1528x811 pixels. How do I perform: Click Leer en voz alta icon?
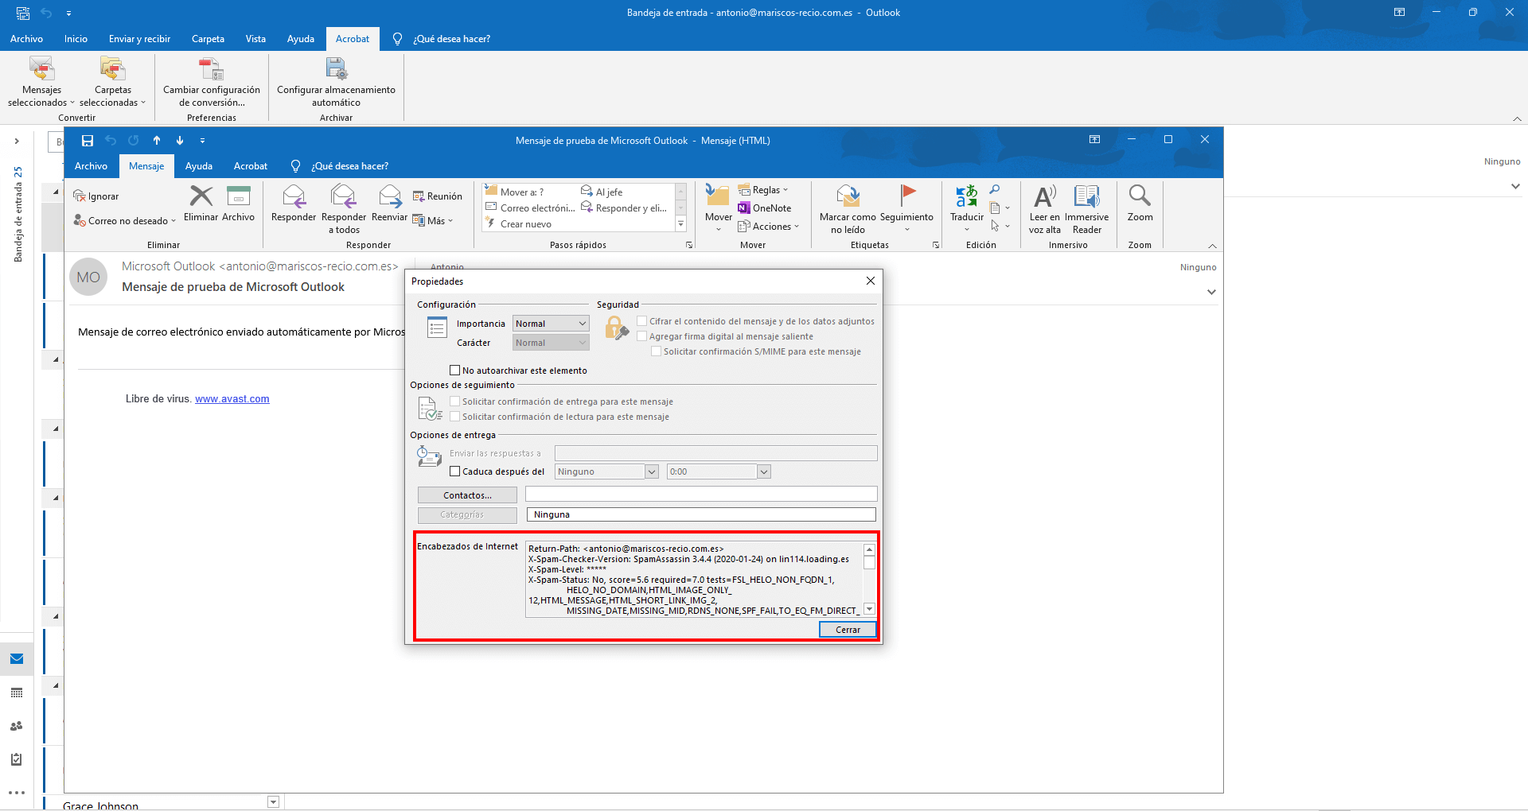(1044, 196)
